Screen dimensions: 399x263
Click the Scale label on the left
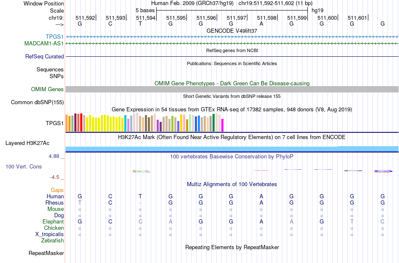coord(57,11)
